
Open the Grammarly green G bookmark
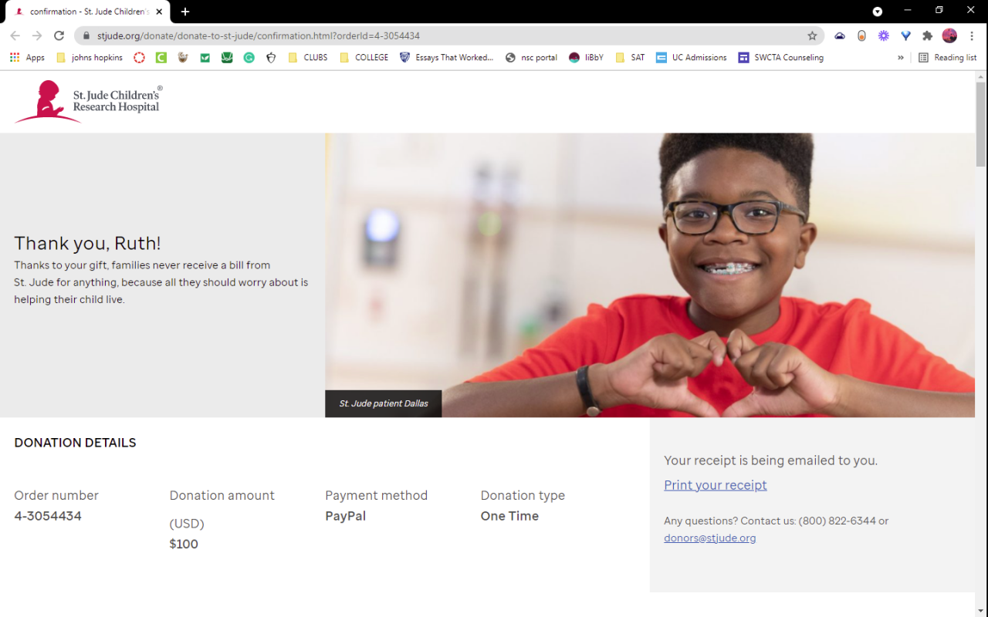[x=249, y=57]
